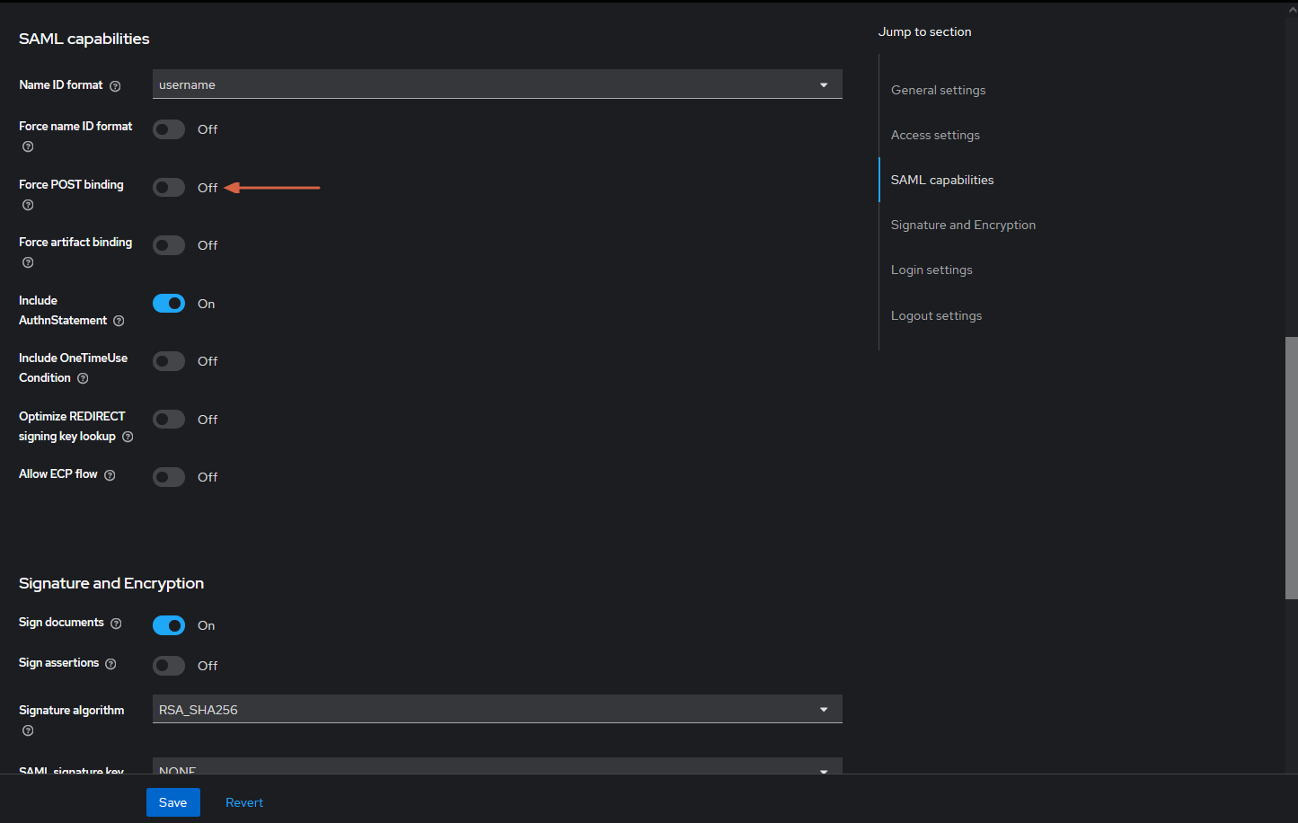1298x823 pixels.
Task: Enable Force artifact binding switch
Action: click(169, 245)
